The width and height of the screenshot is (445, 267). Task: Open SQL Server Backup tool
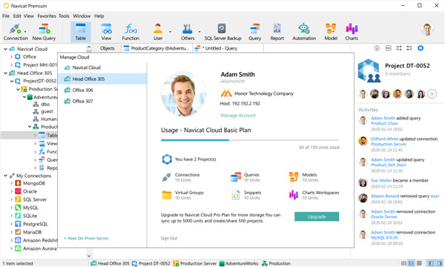pyautogui.click(x=222, y=32)
